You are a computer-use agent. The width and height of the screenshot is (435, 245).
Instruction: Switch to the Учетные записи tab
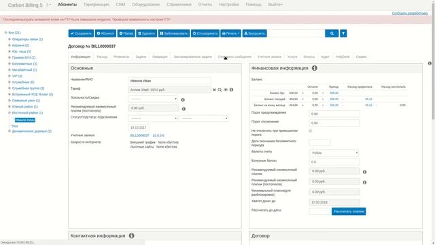(x=269, y=56)
